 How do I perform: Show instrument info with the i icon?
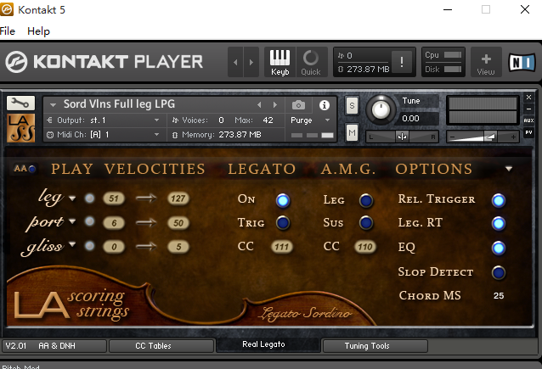tap(325, 105)
